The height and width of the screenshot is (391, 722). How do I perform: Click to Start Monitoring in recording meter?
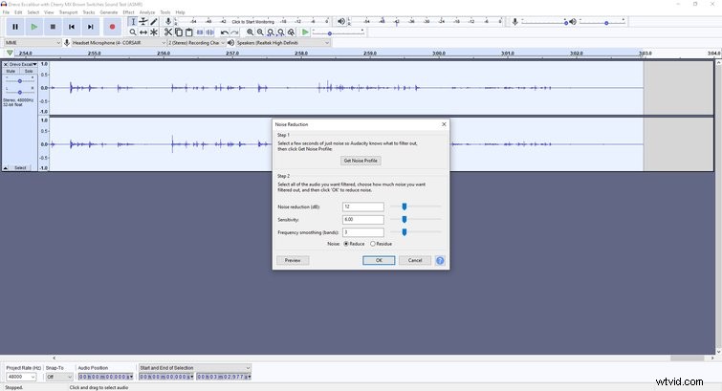click(x=252, y=22)
